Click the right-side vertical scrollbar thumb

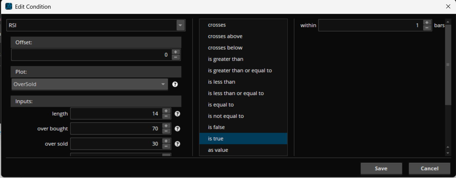tap(448, 65)
